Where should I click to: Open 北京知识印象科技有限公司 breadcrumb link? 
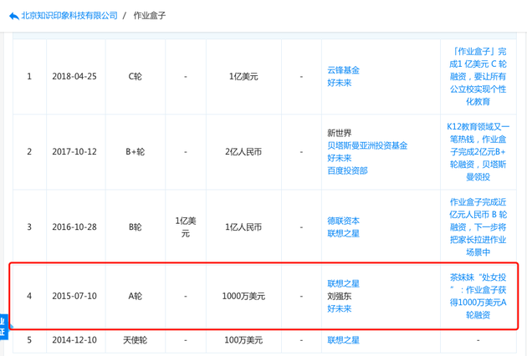click(69, 15)
